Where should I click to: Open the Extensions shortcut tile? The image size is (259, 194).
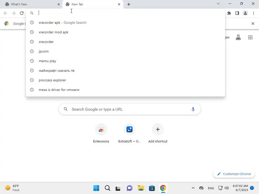[x=101, y=133]
